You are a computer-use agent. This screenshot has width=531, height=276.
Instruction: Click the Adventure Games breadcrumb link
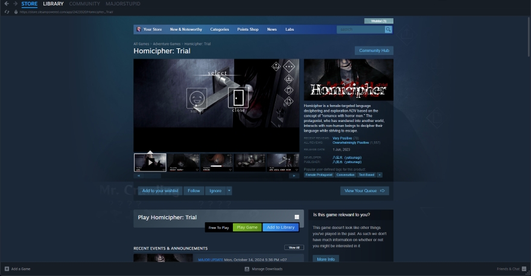click(167, 43)
